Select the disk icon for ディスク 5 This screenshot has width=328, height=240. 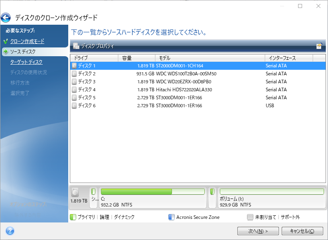pos(74,98)
